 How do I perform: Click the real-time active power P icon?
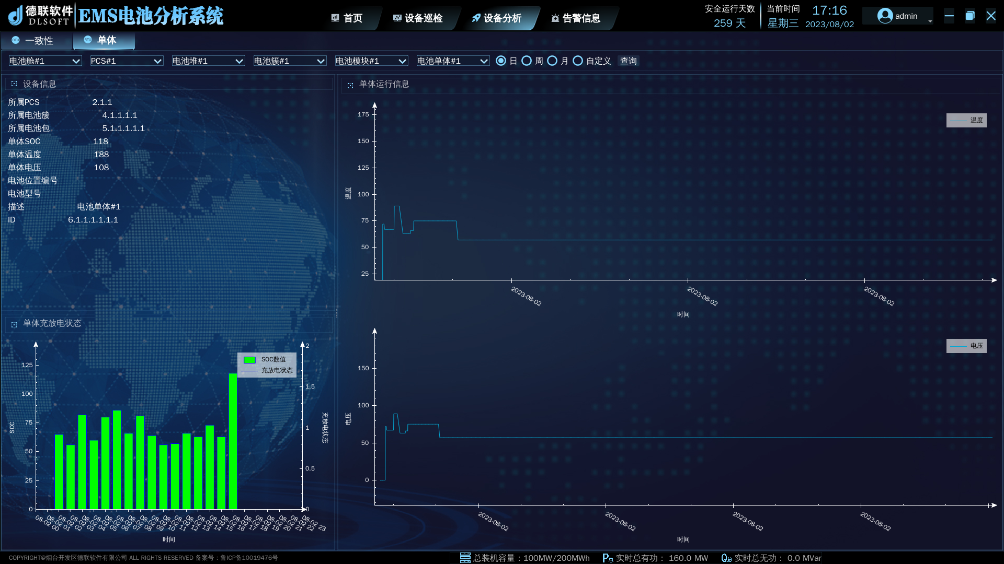point(607,558)
